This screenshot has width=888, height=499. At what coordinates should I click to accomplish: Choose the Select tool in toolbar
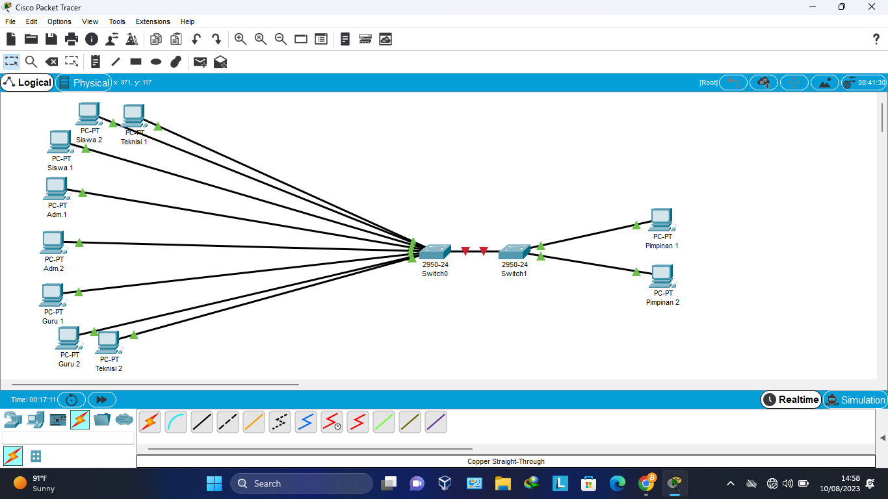(x=11, y=62)
